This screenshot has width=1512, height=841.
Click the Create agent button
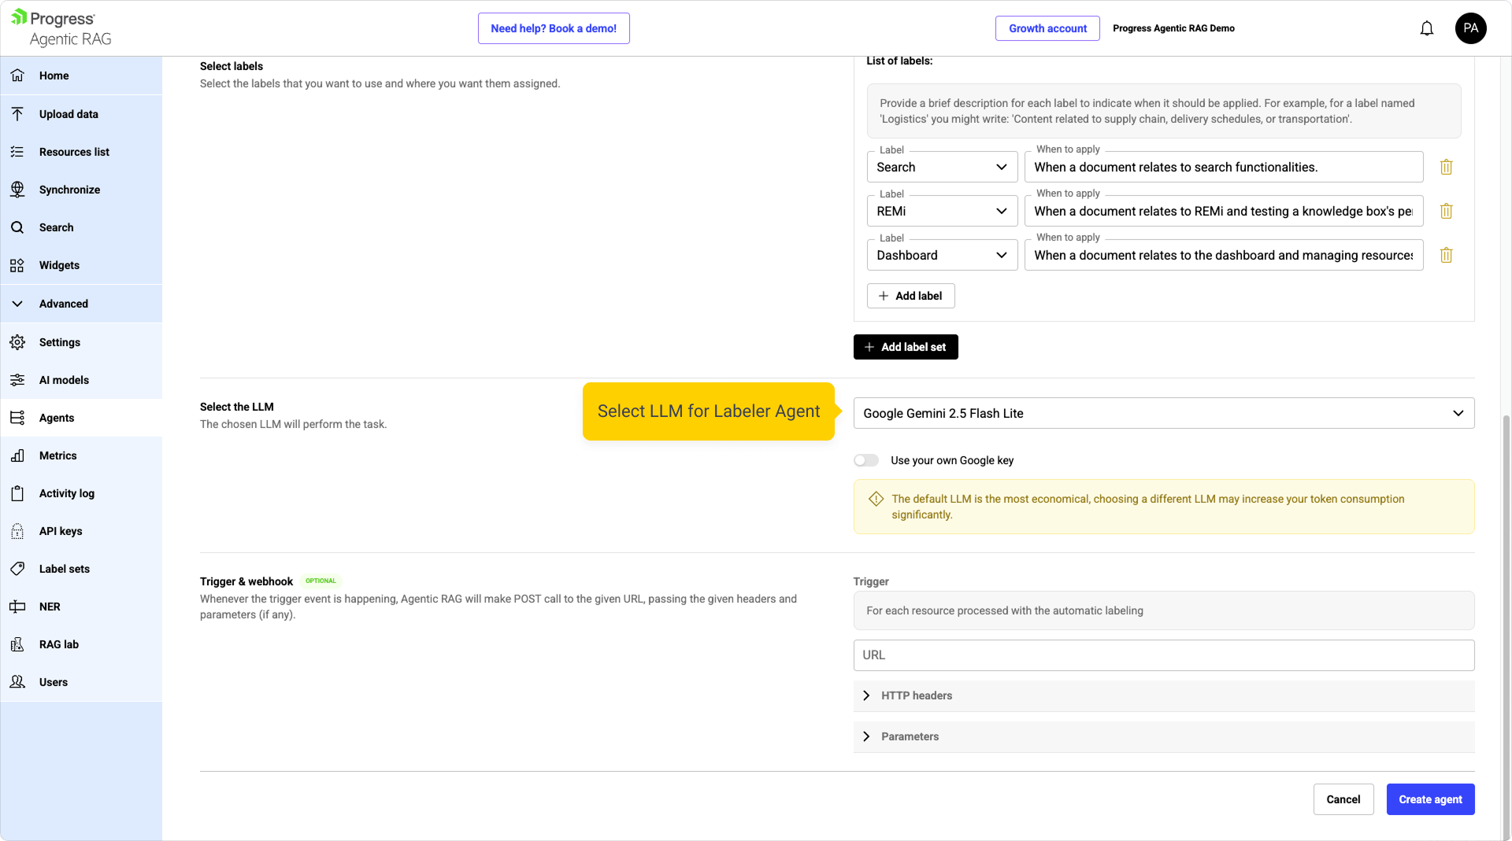[x=1429, y=799]
